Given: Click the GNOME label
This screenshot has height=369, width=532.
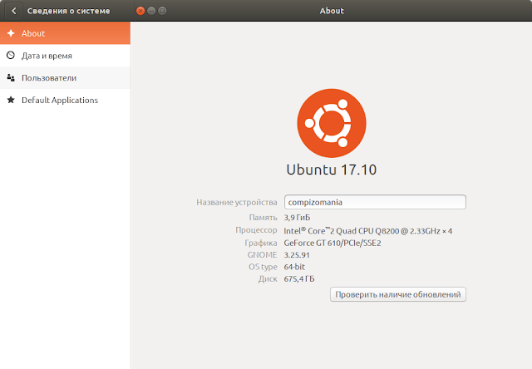Looking at the screenshot, I should (263, 255).
